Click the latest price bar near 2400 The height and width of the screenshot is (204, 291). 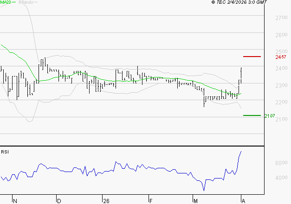click(241, 76)
